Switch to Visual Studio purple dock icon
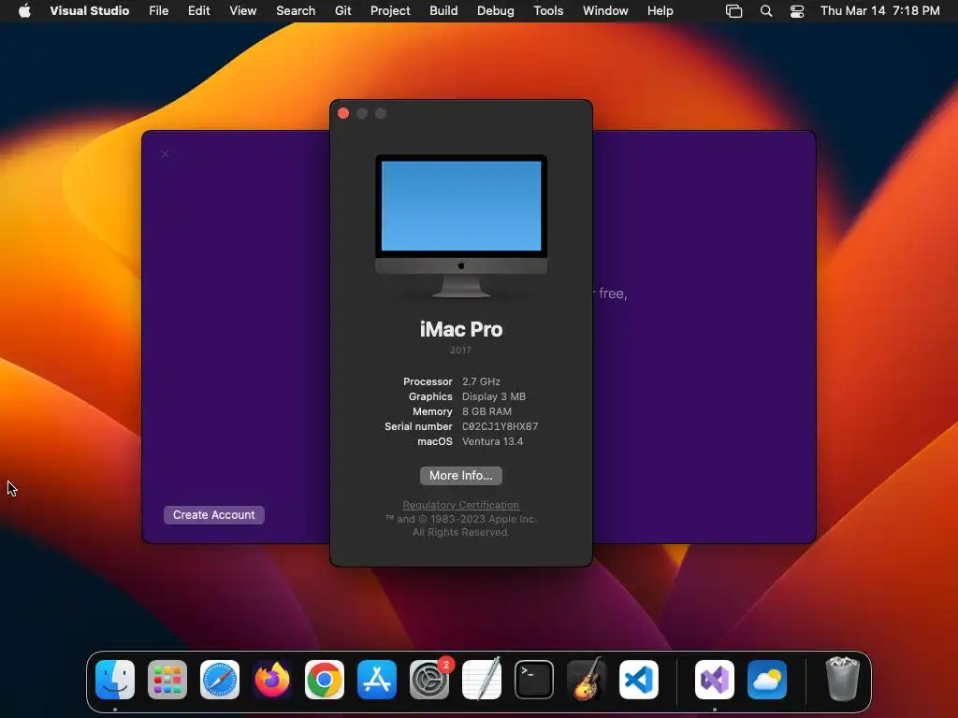The image size is (958, 718). (x=715, y=680)
